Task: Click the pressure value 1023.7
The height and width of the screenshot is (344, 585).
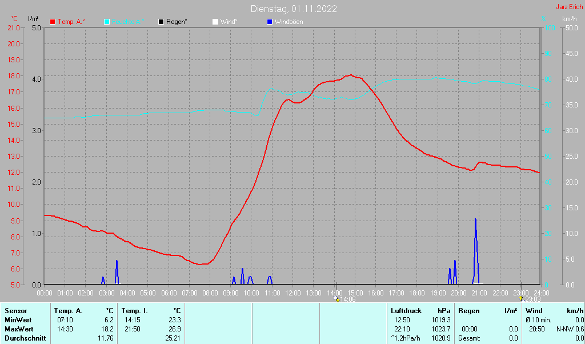Action: point(441,330)
